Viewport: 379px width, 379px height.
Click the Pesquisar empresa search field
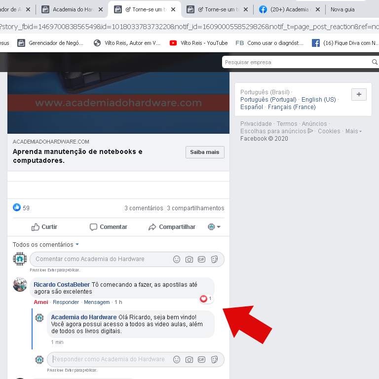[296, 62]
